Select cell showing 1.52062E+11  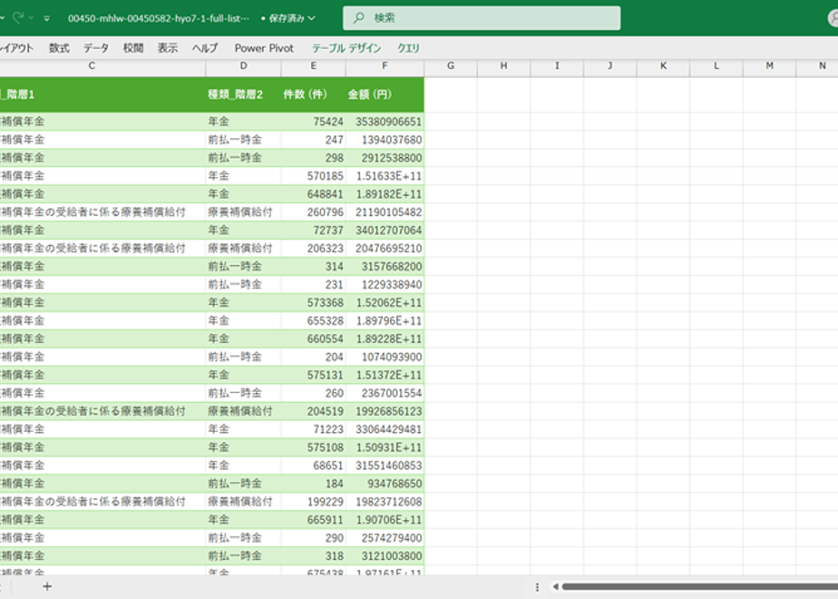coord(385,303)
